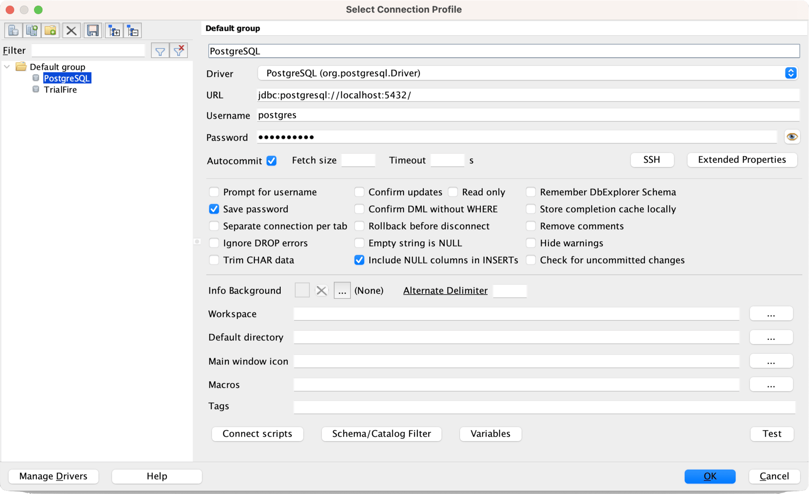Create a new profile group folder
The image size is (809, 494).
pos(50,30)
